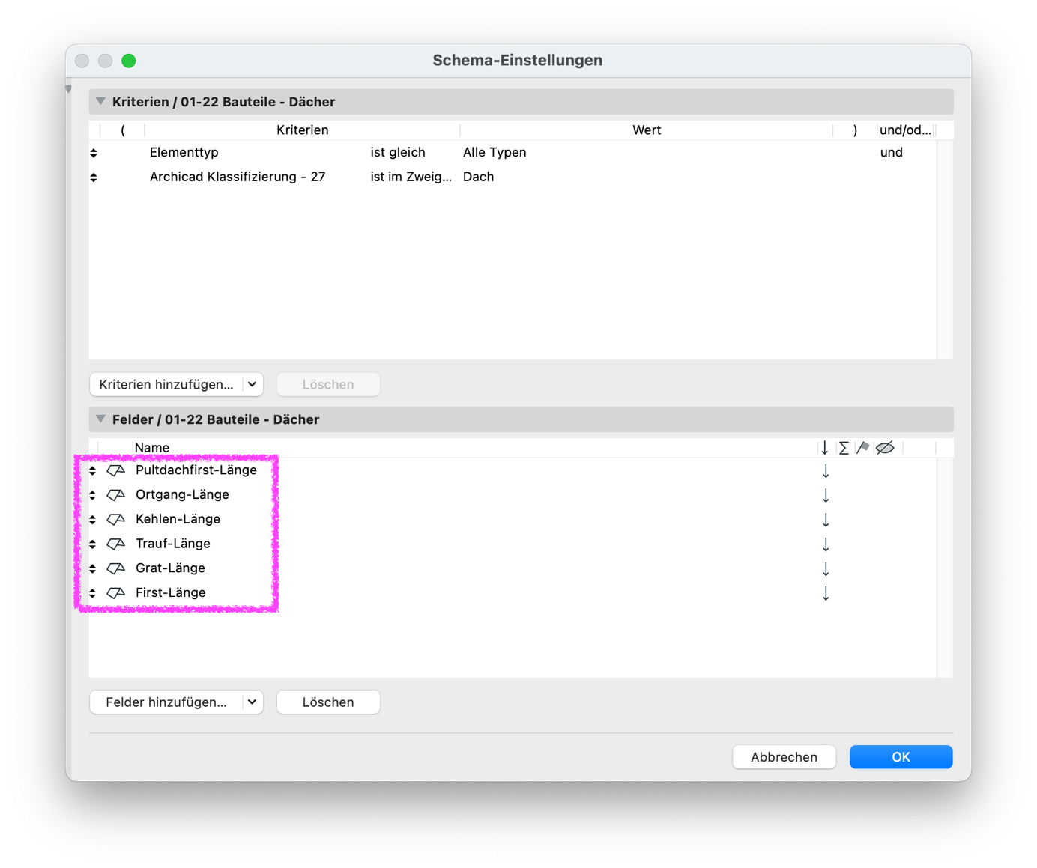Toggle sort arrow for Grat-Länge row

[x=826, y=569]
